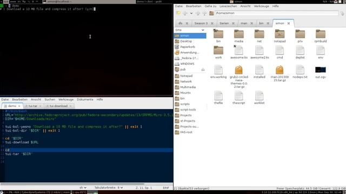Viewport: 346px width, 194px height.
Task: Open the sh language dropdown in gedit
Action: pos(83,188)
